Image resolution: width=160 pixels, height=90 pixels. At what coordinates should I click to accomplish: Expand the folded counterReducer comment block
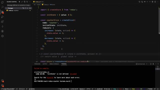click(39, 54)
